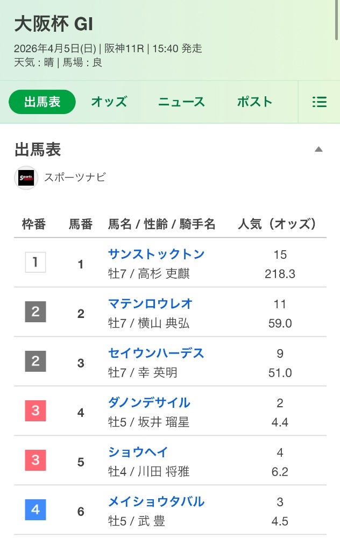Click the Sports Navi logo icon
This screenshot has height=538, width=340.
point(26,178)
